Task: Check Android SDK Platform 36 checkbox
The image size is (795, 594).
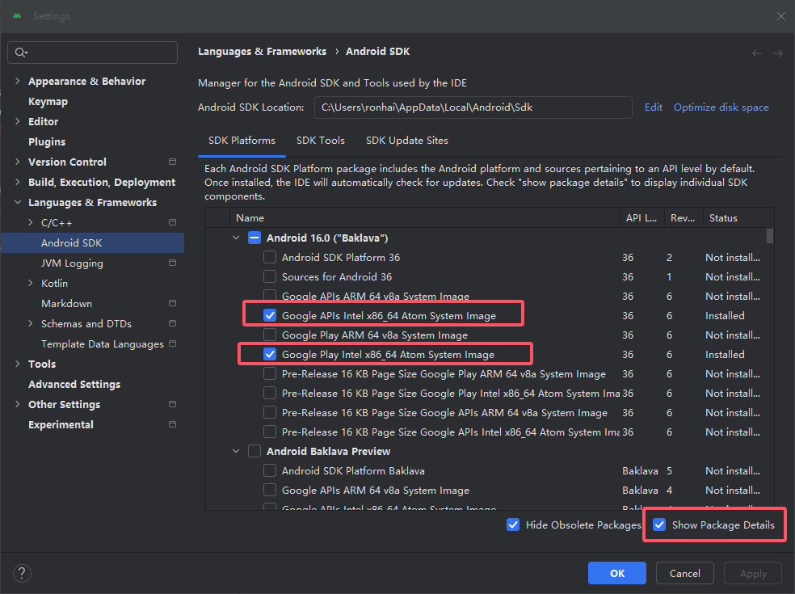Action: (x=270, y=258)
